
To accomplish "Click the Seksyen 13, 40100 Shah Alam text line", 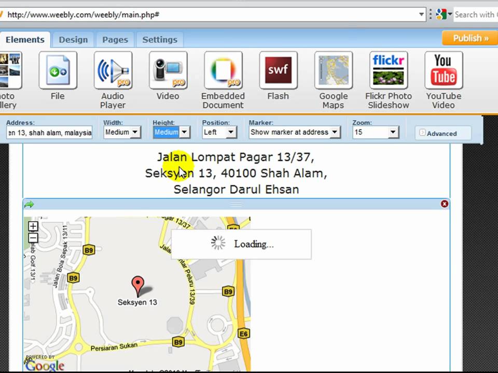I will (236, 173).
